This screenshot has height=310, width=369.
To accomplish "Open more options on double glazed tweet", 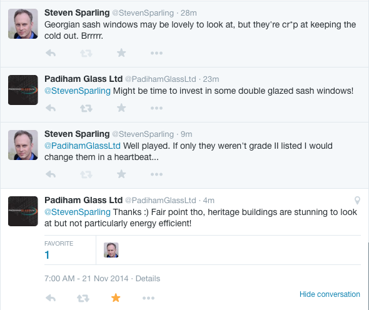I will [x=156, y=108].
